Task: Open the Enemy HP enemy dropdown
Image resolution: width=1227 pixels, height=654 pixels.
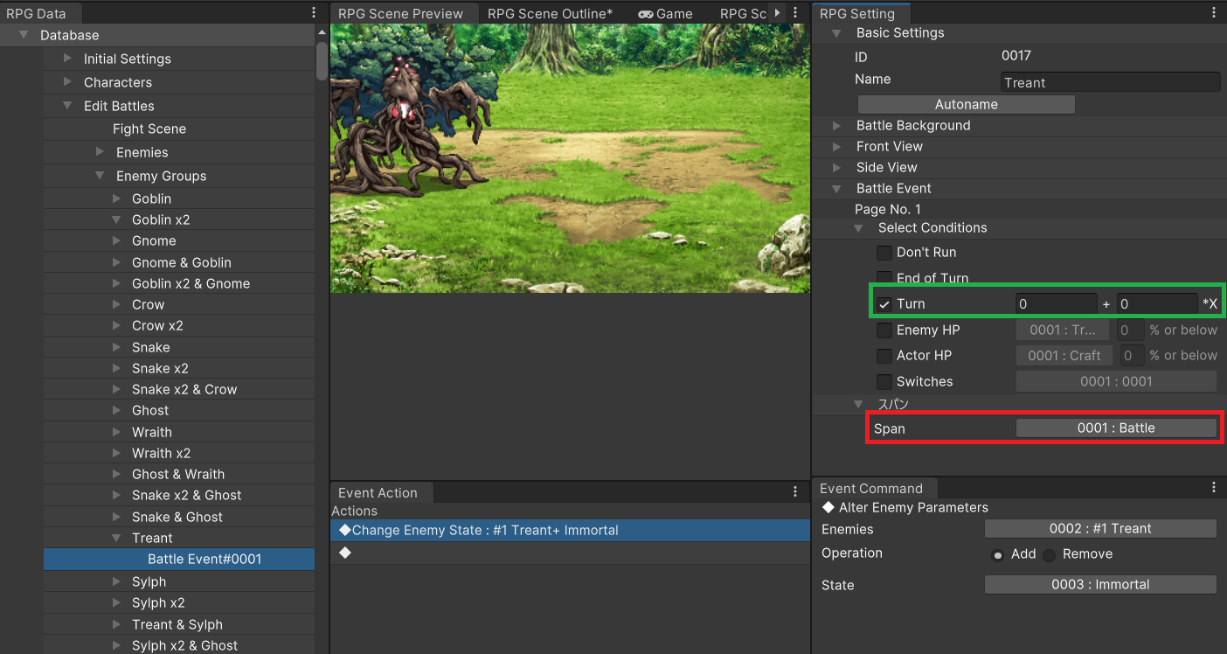Action: pyautogui.click(x=1062, y=330)
